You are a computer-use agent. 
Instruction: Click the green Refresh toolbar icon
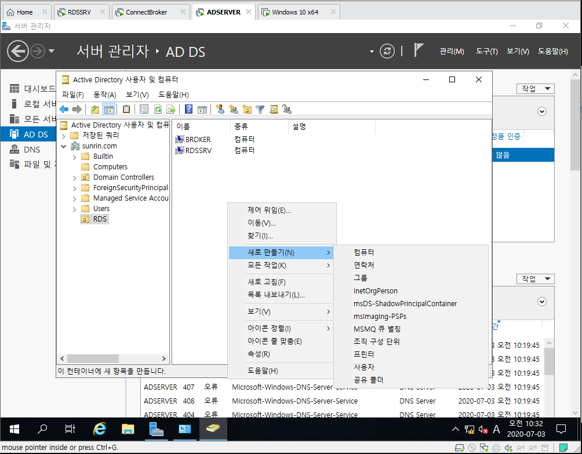coord(158,109)
